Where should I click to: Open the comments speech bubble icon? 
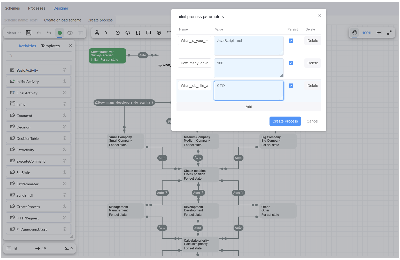[x=149, y=33]
